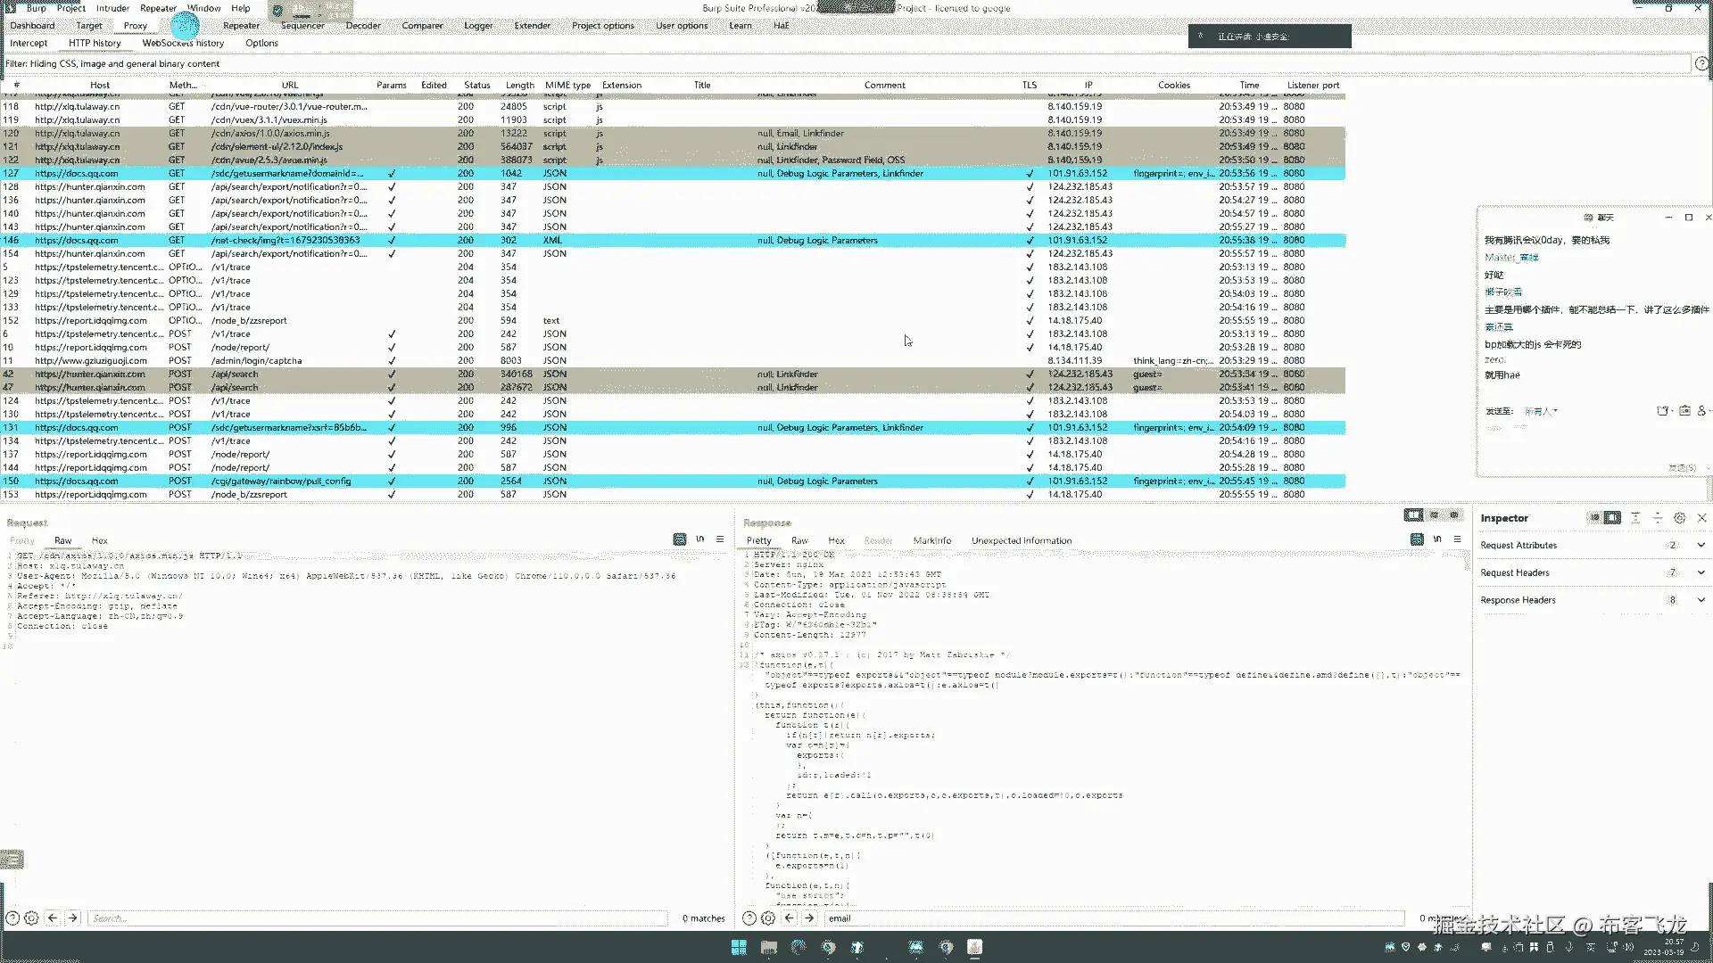Switch to side-by-side request/response layout
This screenshot has width=1713, height=963.
pos(1413,515)
